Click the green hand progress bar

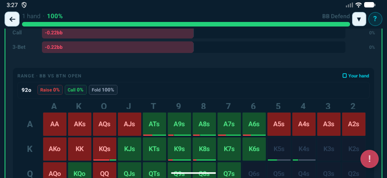pyautogui.click(x=186, y=24)
